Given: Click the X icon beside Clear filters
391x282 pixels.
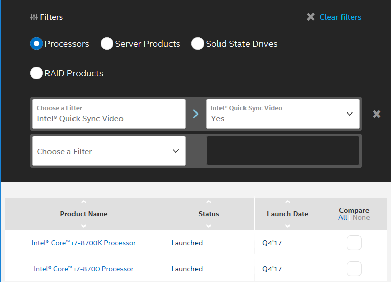Looking at the screenshot, I should click(x=311, y=17).
